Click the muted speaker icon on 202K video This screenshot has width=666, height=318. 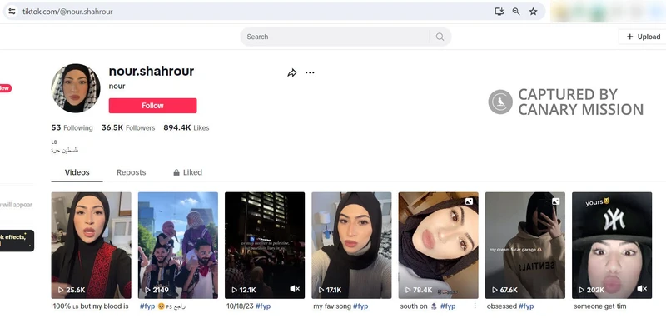click(x=642, y=289)
